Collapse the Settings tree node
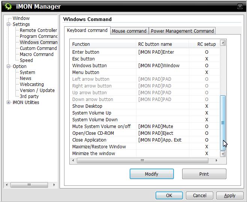This screenshot has height=202, width=247. 9,24
